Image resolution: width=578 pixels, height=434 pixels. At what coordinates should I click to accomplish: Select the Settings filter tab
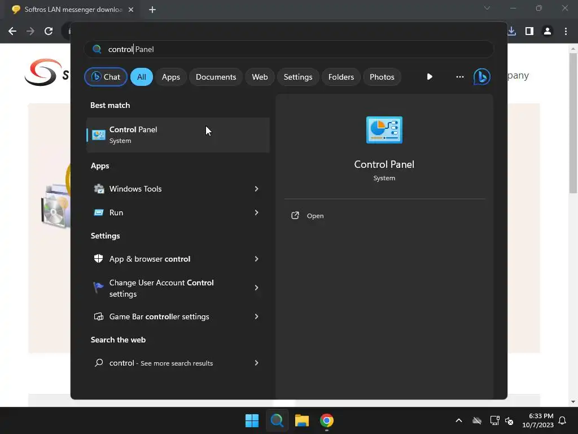(298, 77)
